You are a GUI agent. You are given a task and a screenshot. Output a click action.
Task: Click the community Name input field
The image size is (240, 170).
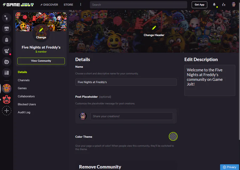point(126,82)
